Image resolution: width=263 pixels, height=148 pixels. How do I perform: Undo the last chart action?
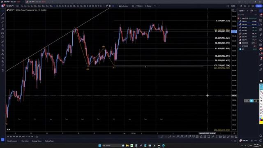pos(155,6)
